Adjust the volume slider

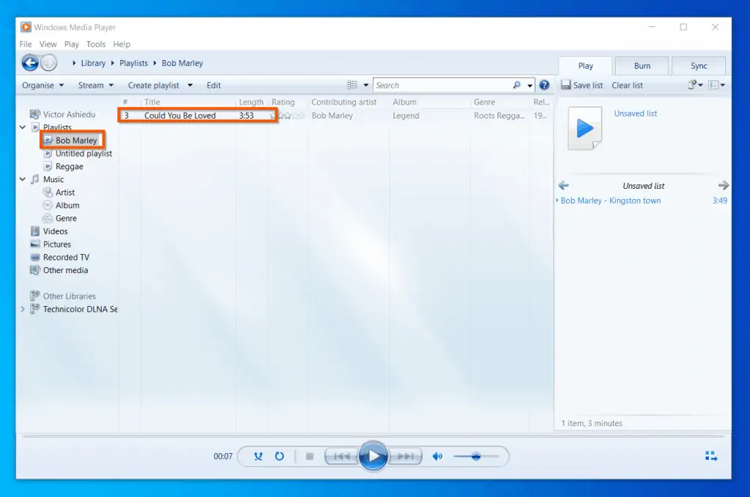pyautogui.click(x=476, y=457)
